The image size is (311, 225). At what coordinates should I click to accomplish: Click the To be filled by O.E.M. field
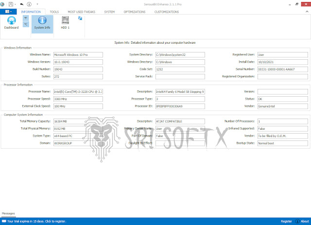pos(283,136)
